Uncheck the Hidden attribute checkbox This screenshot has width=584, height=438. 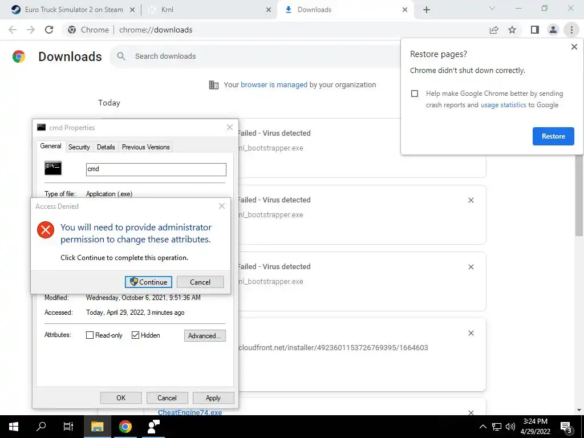click(x=136, y=335)
